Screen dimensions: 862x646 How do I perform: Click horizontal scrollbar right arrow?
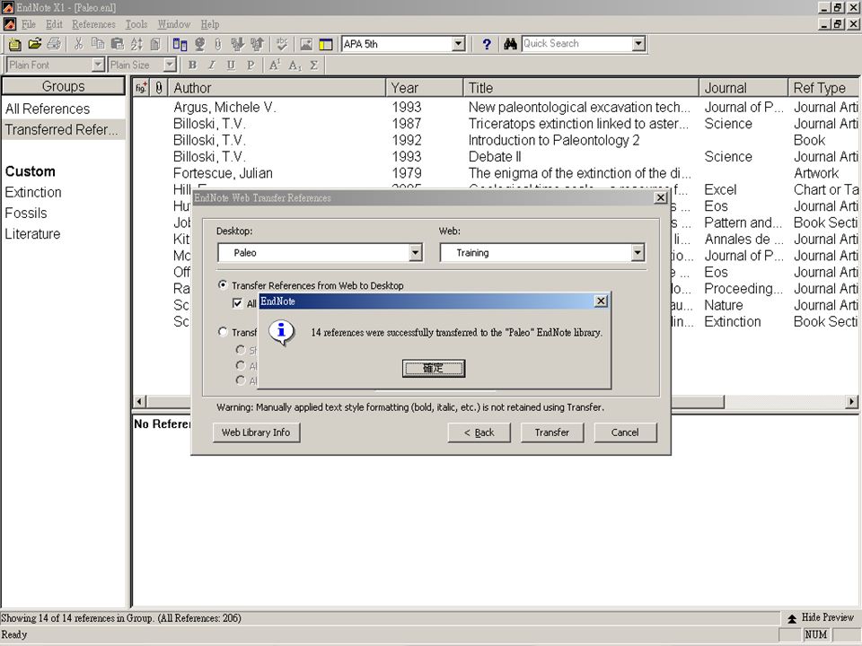click(851, 402)
